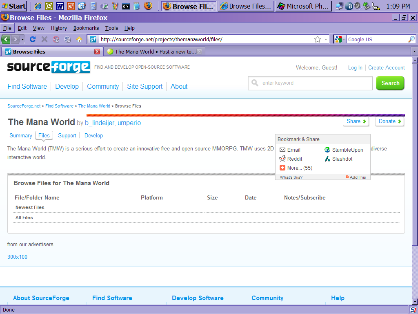This screenshot has width=418, height=314.
Task: Share via Email in Bookmark & Share
Action: [290, 150]
